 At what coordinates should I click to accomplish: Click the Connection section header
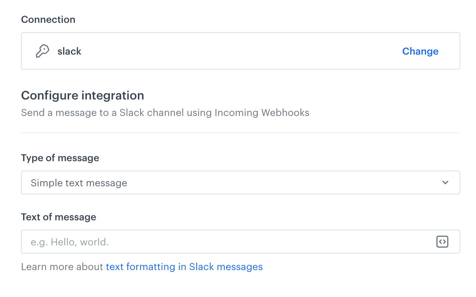click(x=48, y=19)
